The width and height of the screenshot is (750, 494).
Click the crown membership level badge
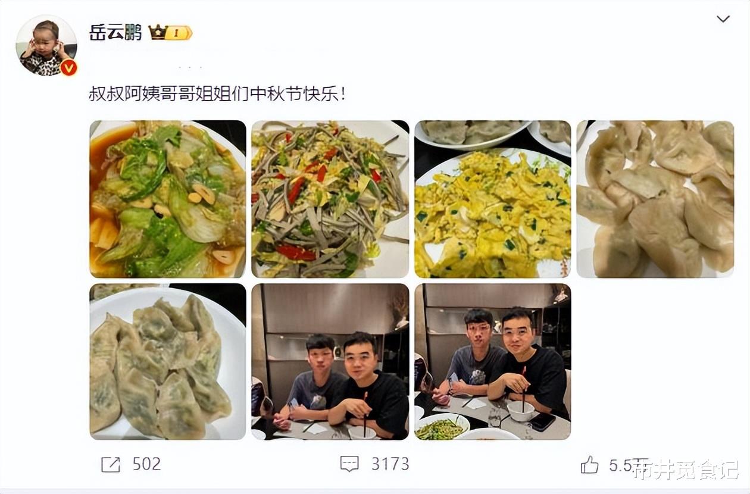(x=171, y=33)
